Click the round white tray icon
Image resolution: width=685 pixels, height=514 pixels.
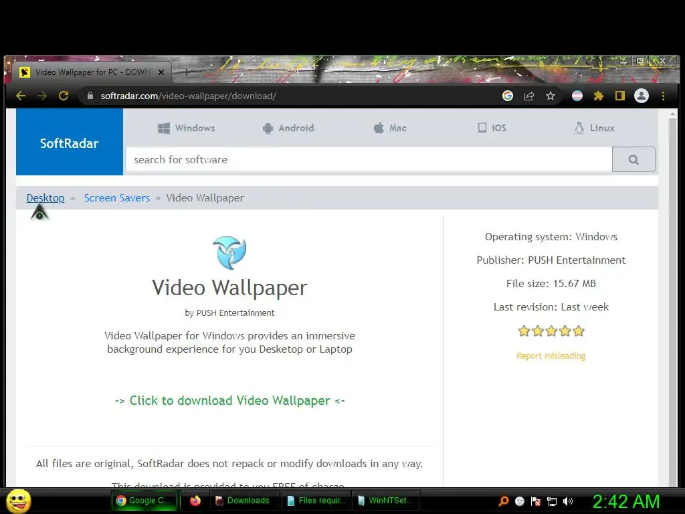click(x=520, y=501)
